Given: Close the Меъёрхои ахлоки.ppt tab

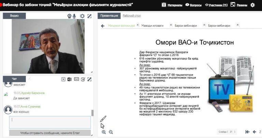Looking at the screenshot, I should point(137,25).
